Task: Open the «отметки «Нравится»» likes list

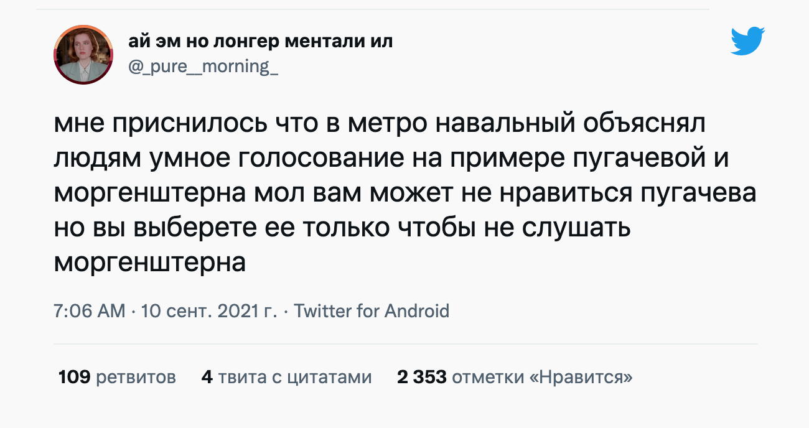Action: tap(542, 377)
